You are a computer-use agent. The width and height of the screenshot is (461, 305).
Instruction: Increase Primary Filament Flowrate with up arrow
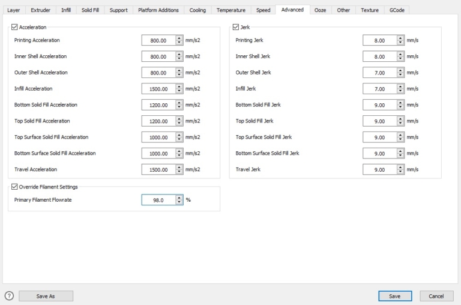coord(179,198)
